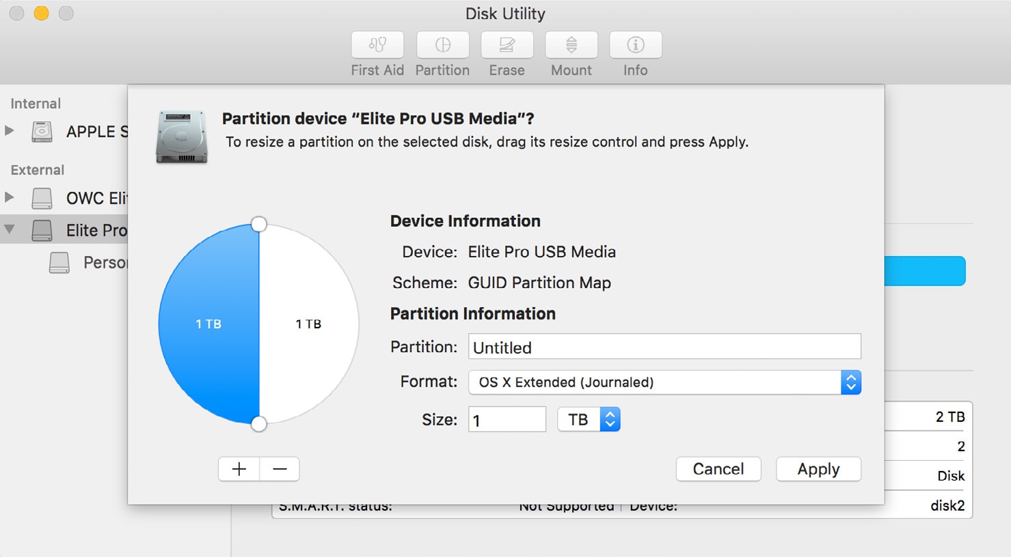Click the Partition name text field
Screen dimensions: 1011x557
[x=664, y=347]
